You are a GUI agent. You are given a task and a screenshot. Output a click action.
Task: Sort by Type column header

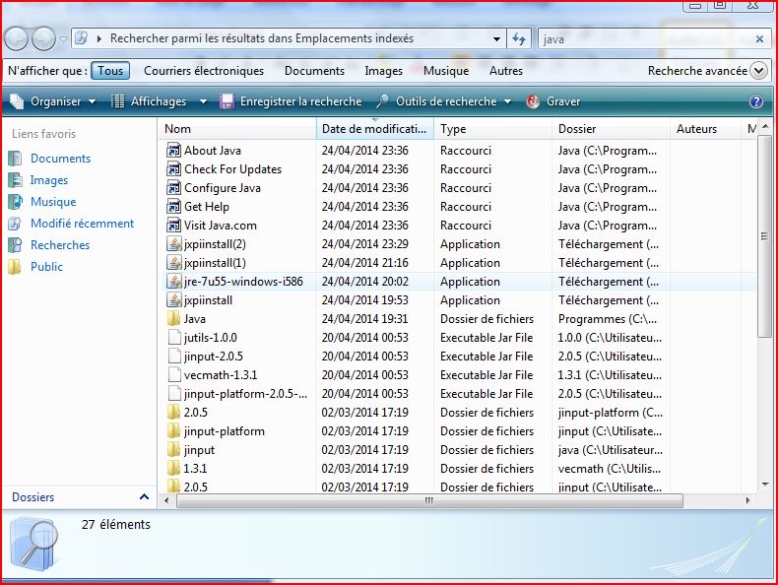pyautogui.click(x=492, y=129)
